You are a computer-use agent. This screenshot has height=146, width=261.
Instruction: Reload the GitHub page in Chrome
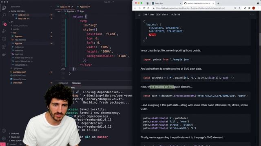coord(144,8)
